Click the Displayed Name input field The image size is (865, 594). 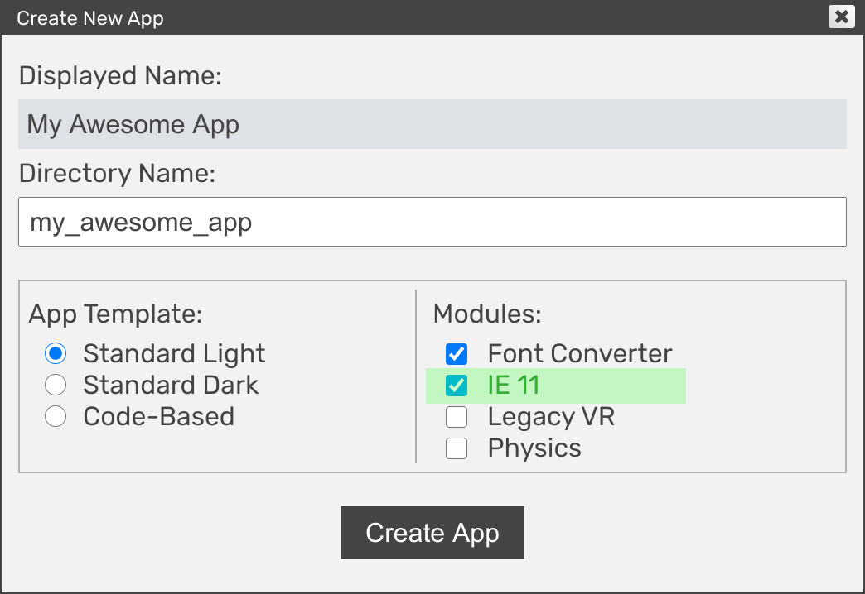[432, 124]
